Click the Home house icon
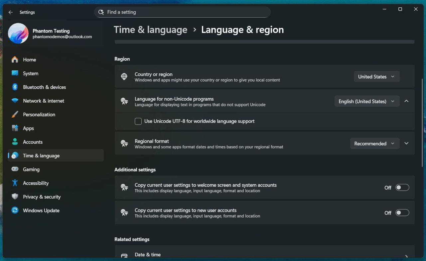 click(15, 59)
